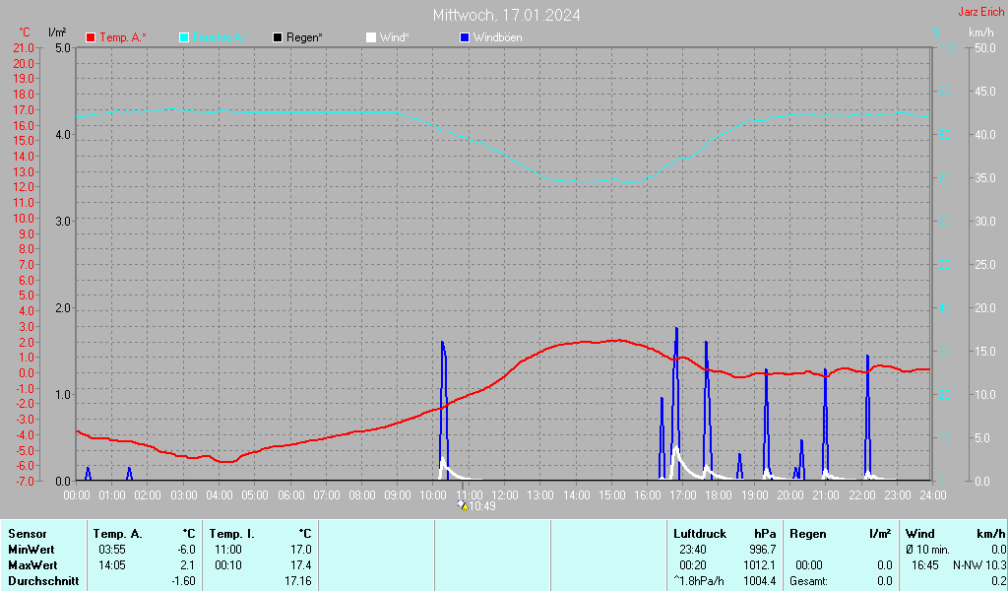Click the 'Jarz Erich' name text
Viewport: 1008px width, 591px height.
981,12
